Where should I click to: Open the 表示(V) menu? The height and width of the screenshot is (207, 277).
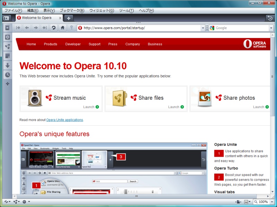(49, 11)
